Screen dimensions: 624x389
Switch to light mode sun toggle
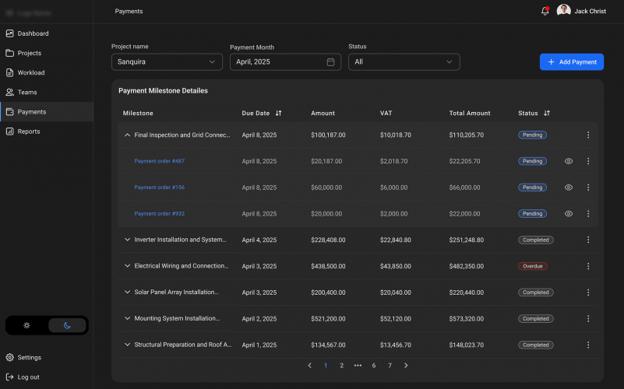[26, 325]
